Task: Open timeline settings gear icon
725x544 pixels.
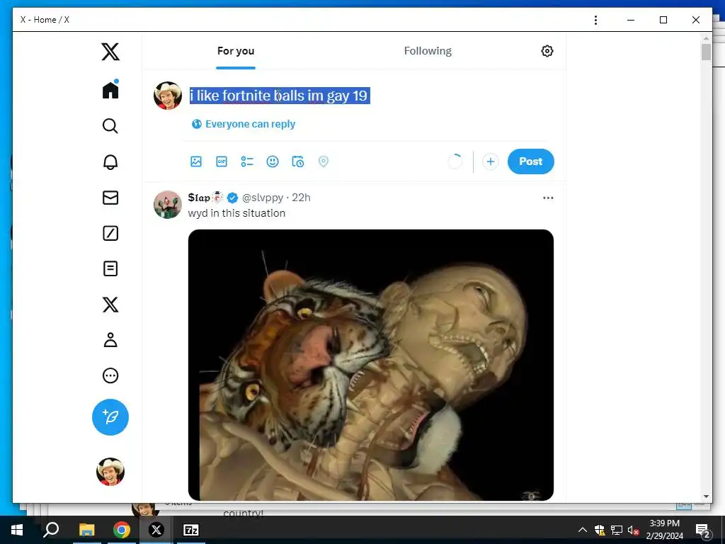Action: tap(547, 51)
